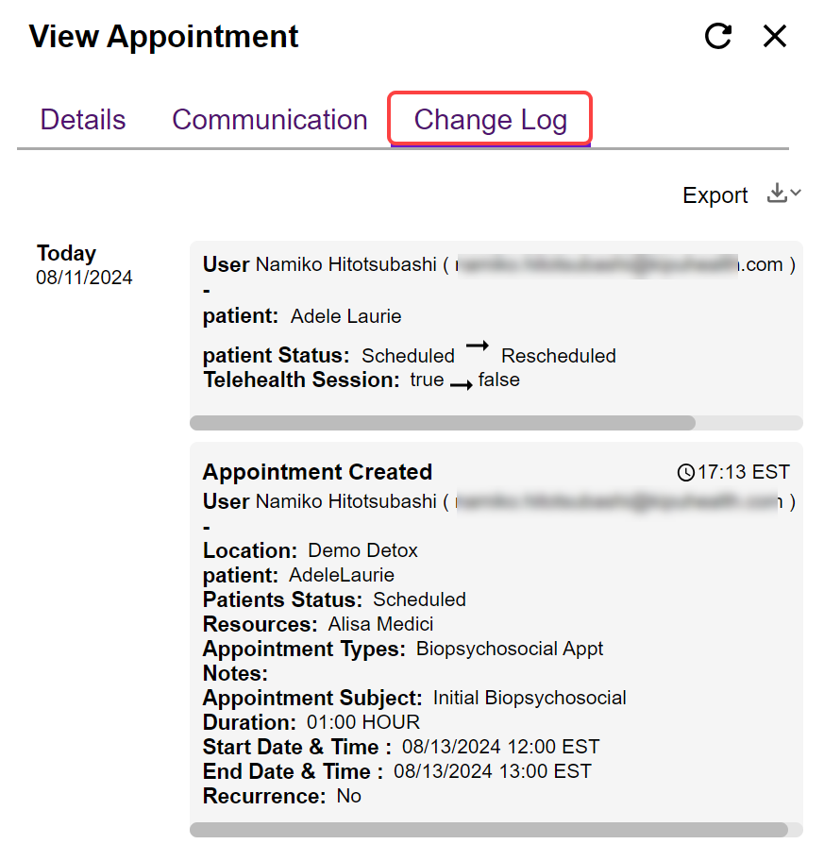The width and height of the screenshot is (824, 844).
Task: Close the View Appointment panel
Action: pyautogui.click(x=775, y=37)
